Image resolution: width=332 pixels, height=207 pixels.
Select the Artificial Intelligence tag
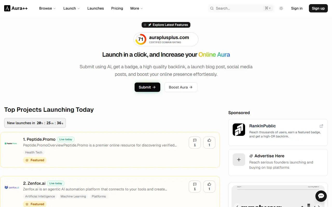pyautogui.click(x=40, y=196)
